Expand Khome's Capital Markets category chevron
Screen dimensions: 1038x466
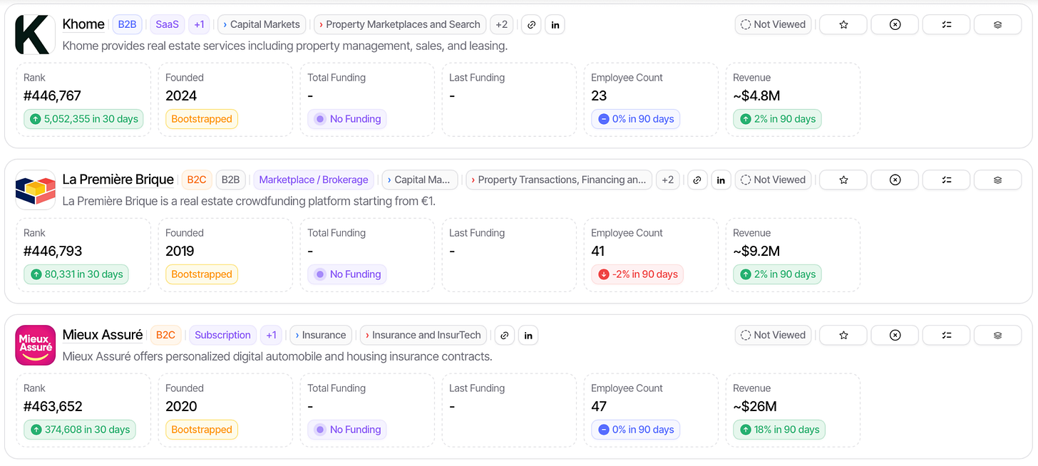(x=262, y=24)
